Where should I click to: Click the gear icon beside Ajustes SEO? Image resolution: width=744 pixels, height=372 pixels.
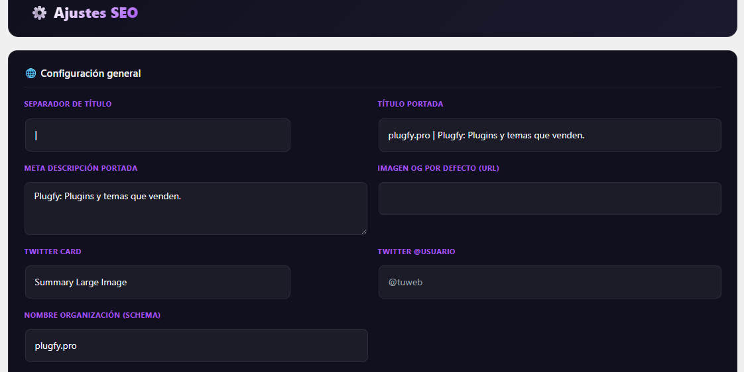coord(39,13)
